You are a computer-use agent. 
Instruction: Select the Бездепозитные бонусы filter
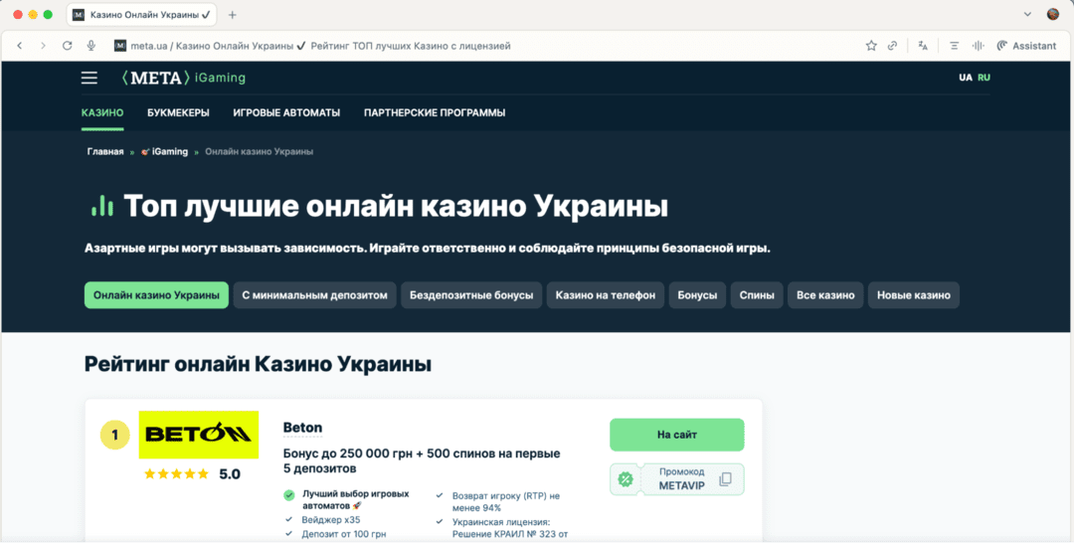coord(471,295)
